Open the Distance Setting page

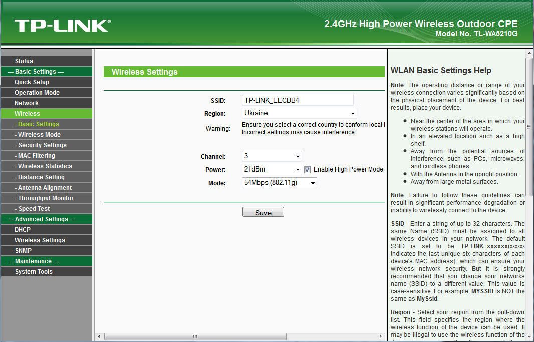(36, 177)
